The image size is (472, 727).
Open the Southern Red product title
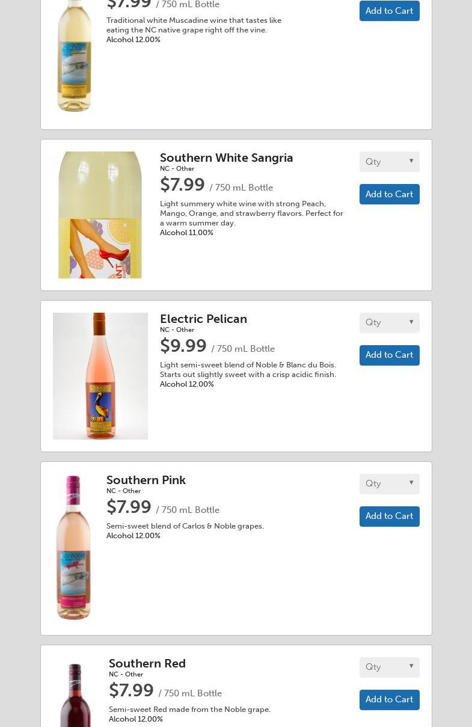pyautogui.click(x=147, y=663)
